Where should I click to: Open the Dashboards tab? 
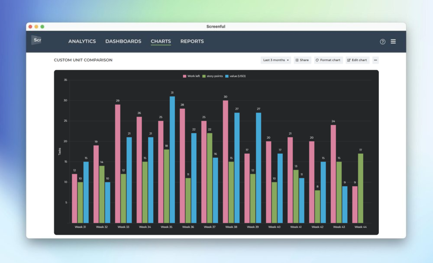click(x=123, y=41)
